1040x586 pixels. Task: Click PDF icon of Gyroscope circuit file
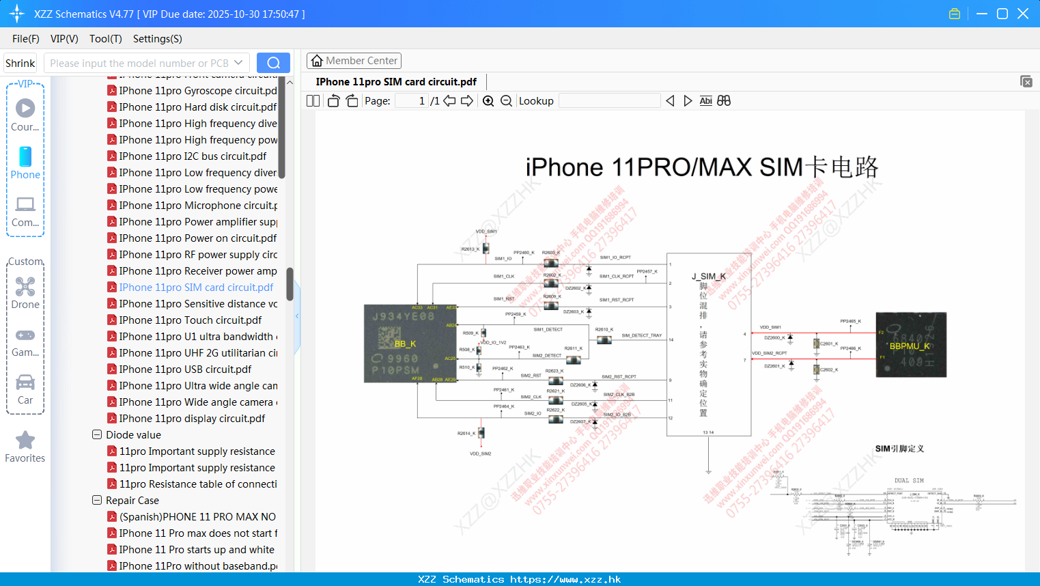[112, 90]
